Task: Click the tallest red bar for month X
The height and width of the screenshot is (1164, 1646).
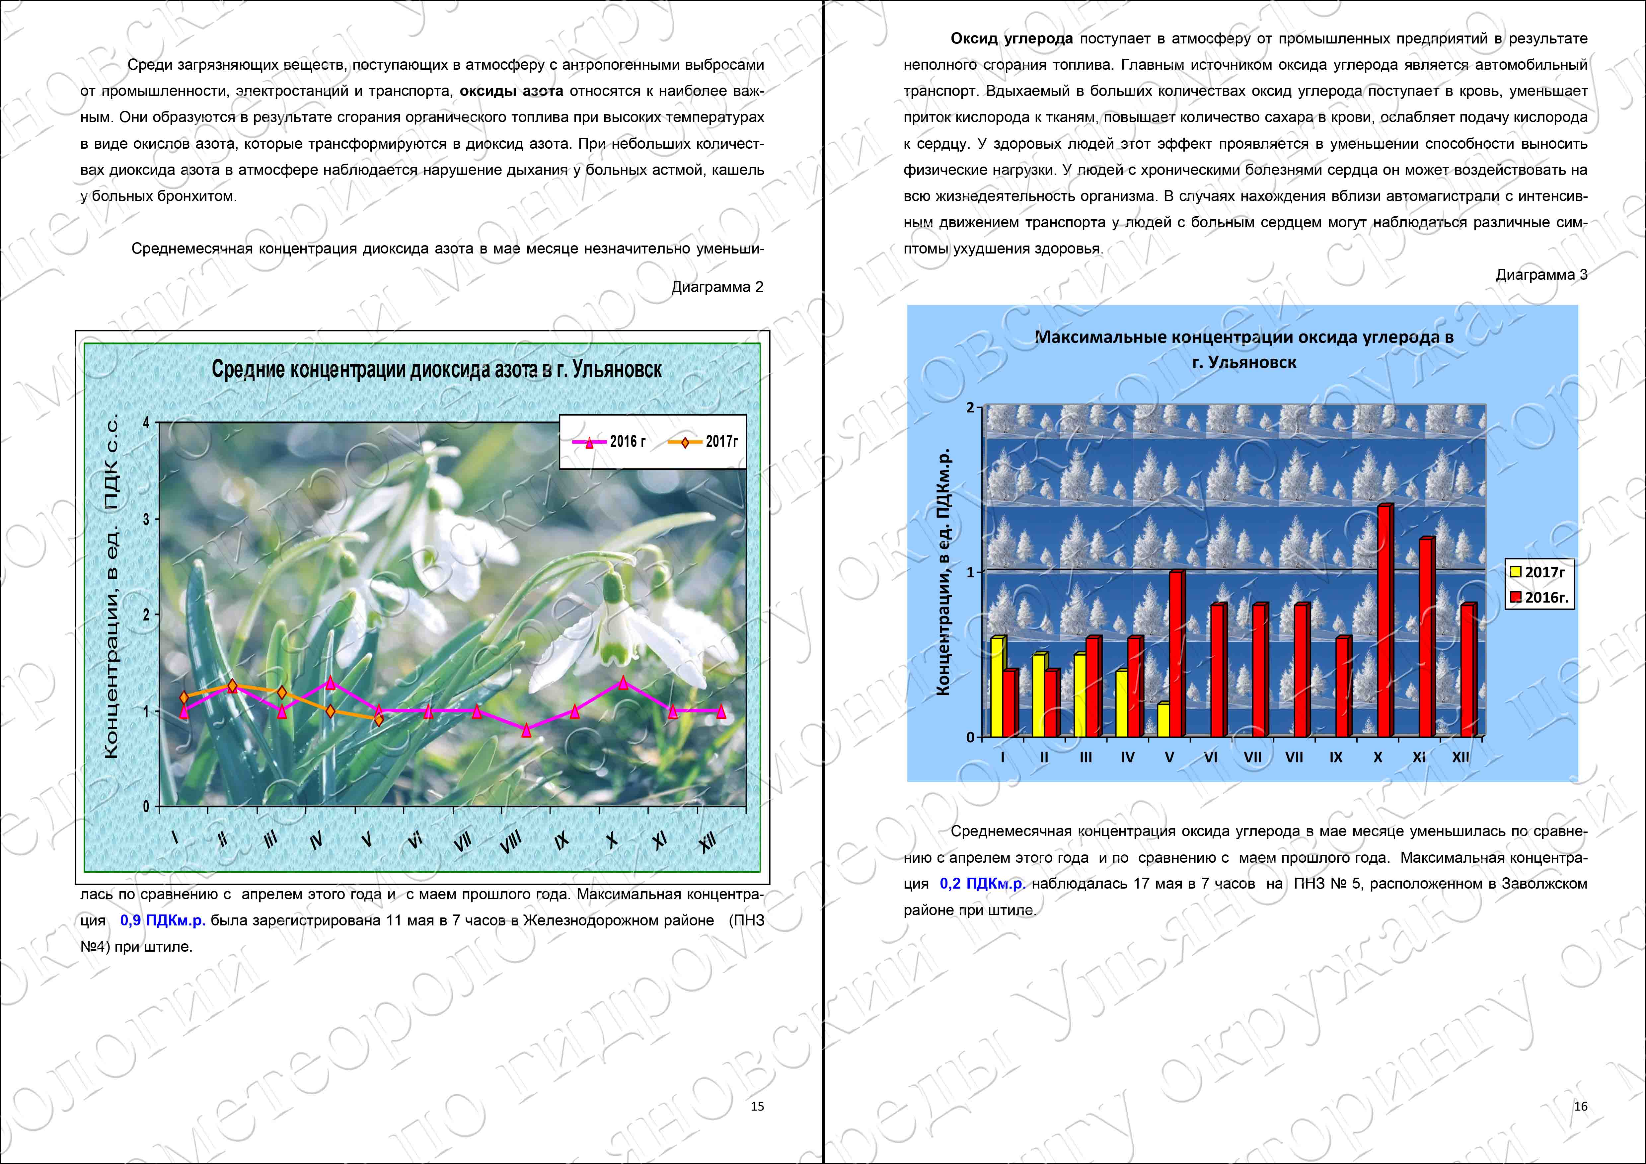Action: 1386,621
